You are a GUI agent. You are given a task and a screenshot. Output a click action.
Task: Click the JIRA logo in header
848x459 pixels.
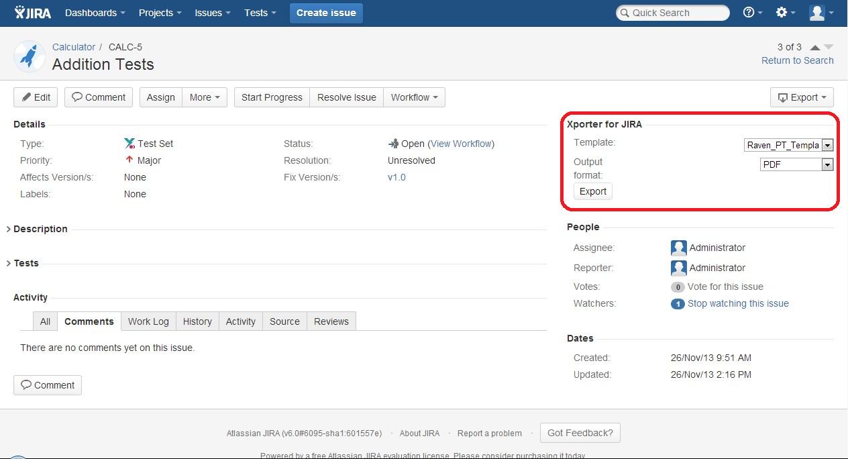33,13
